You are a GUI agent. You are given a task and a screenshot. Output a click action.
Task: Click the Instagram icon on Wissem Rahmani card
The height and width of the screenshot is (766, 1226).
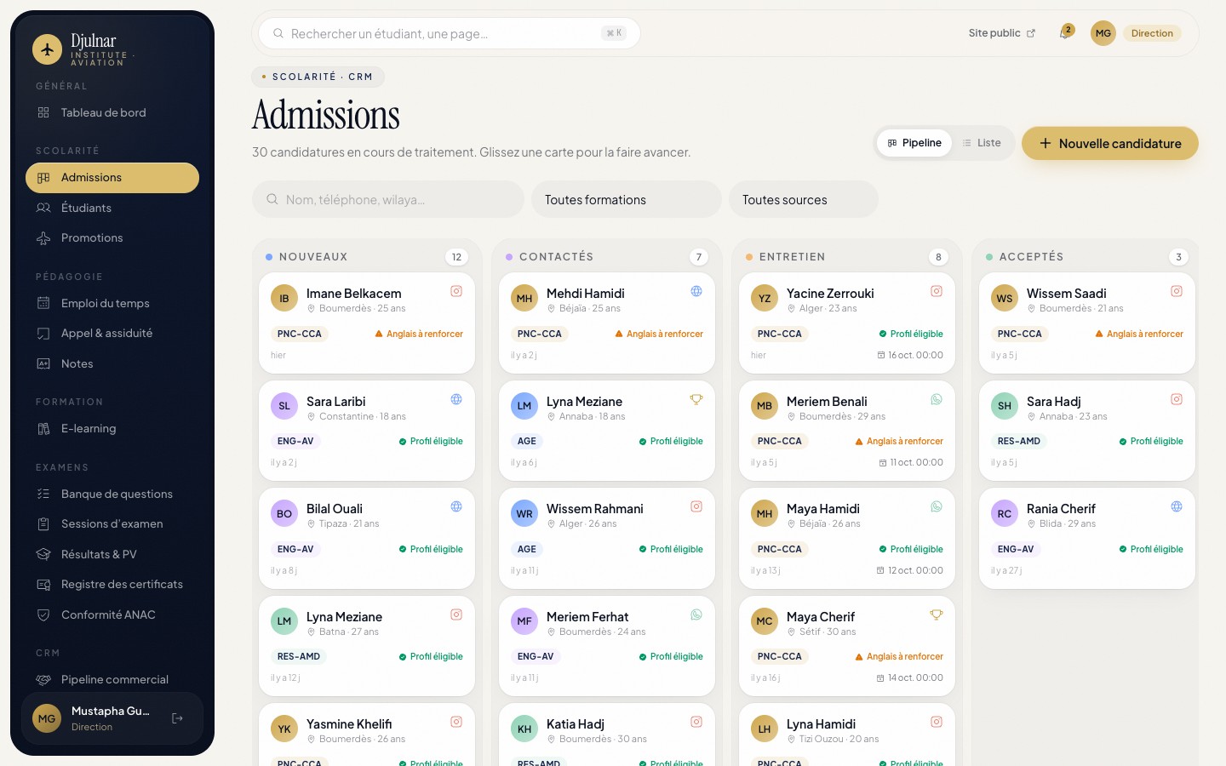[x=696, y=506]
